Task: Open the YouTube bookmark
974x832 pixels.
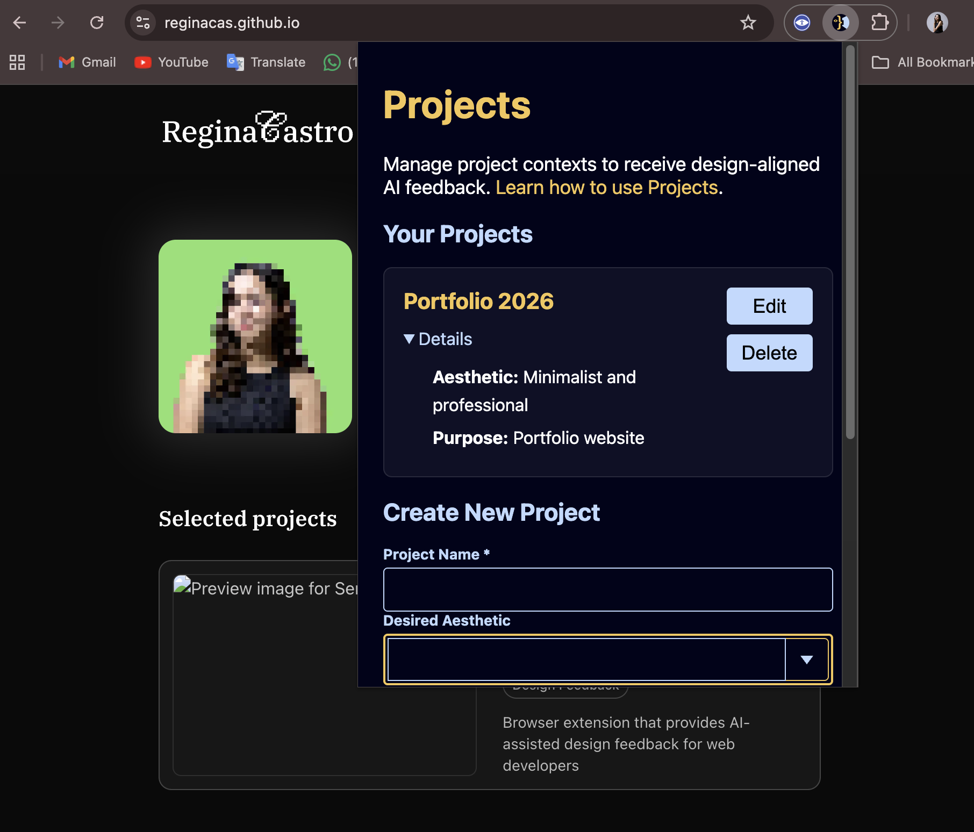Action: pyautogui.click(x=171, y=62)
